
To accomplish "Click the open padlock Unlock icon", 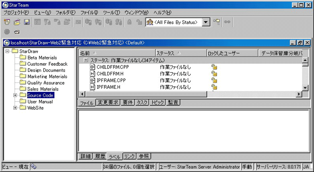I will pyautogui.click(x=139, y=22).
